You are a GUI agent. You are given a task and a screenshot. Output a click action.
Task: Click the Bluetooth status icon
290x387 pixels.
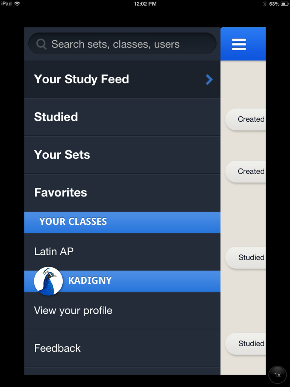(265, 4)
